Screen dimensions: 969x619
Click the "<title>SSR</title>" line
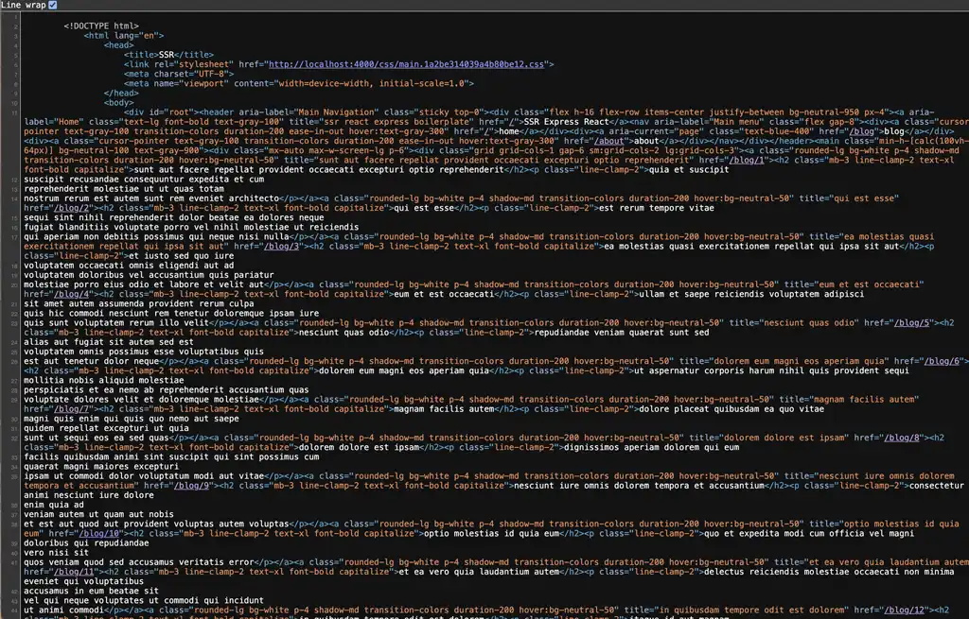168,55
